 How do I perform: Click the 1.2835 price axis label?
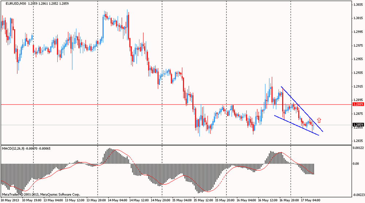358,141
